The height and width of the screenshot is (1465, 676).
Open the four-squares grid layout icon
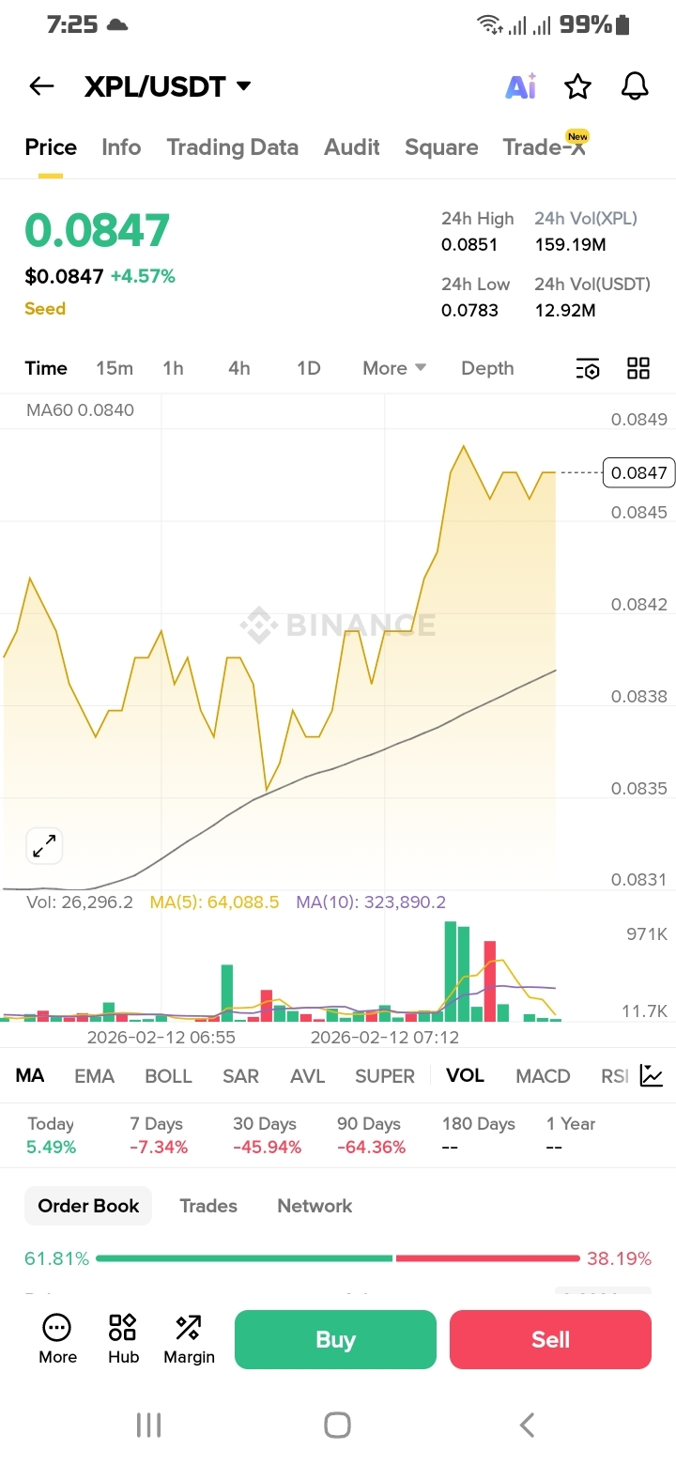pyautogui.click(x=638, y=368)
